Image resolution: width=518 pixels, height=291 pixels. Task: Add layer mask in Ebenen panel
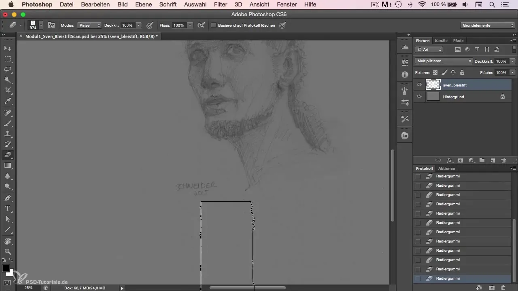[460, 160]
